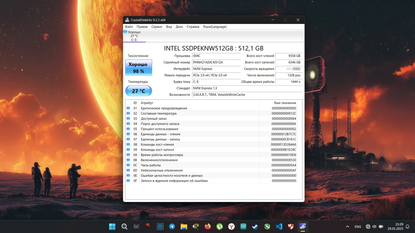
Task: Open the Справка menu
Action: [x=193, y=27]
